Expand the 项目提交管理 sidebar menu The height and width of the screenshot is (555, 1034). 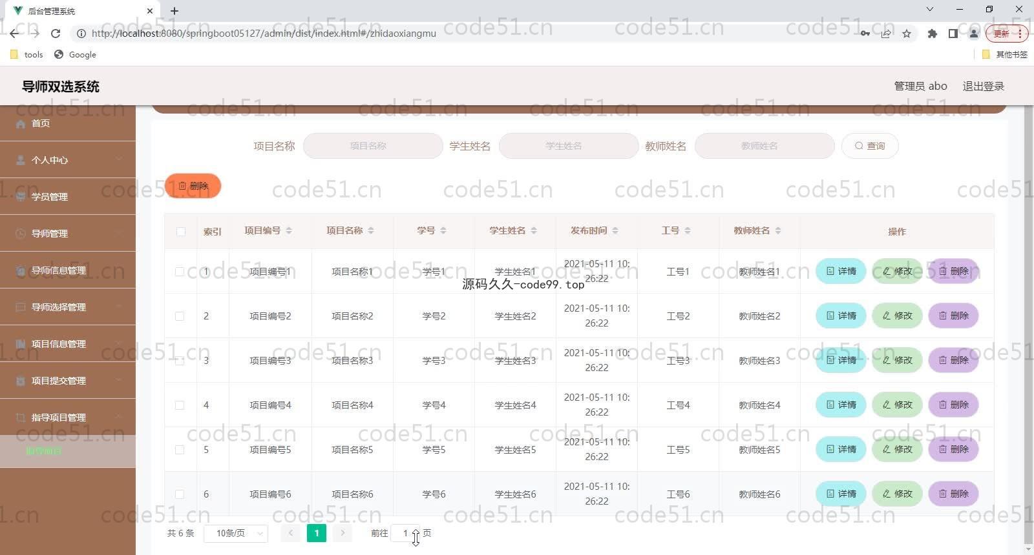click(68, 381)
